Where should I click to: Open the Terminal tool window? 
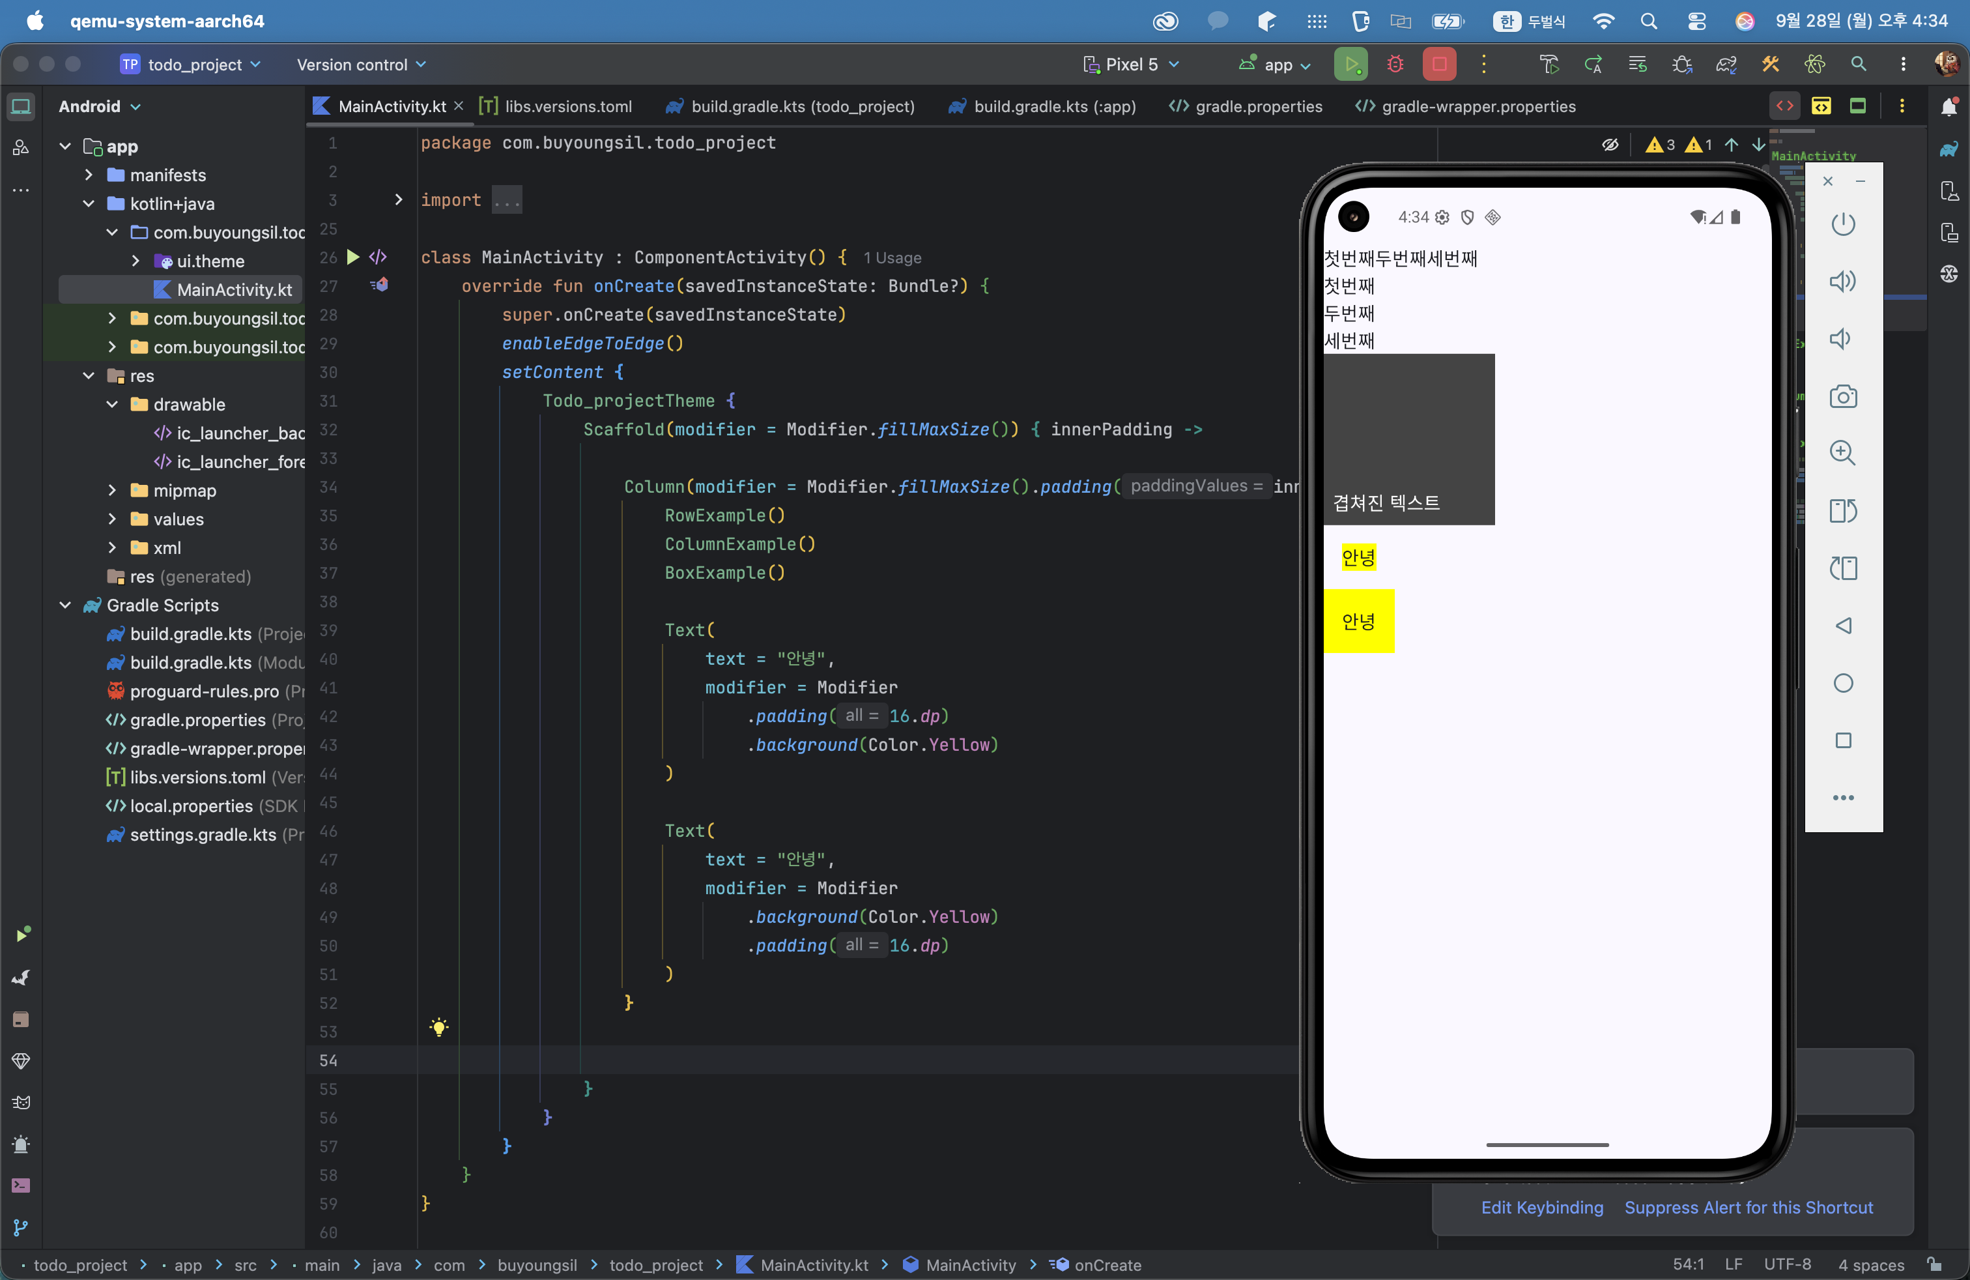coord(21,1185)
